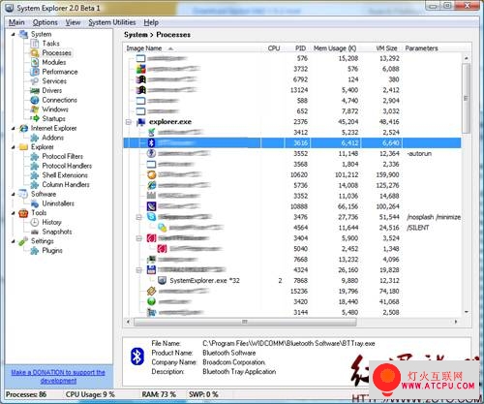Sort by Parameters column header
The height and width of the screenshot is (404, 484).
pos(433,48)
